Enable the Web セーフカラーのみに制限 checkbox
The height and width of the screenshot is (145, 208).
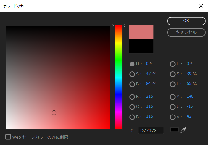click(8, 137)
